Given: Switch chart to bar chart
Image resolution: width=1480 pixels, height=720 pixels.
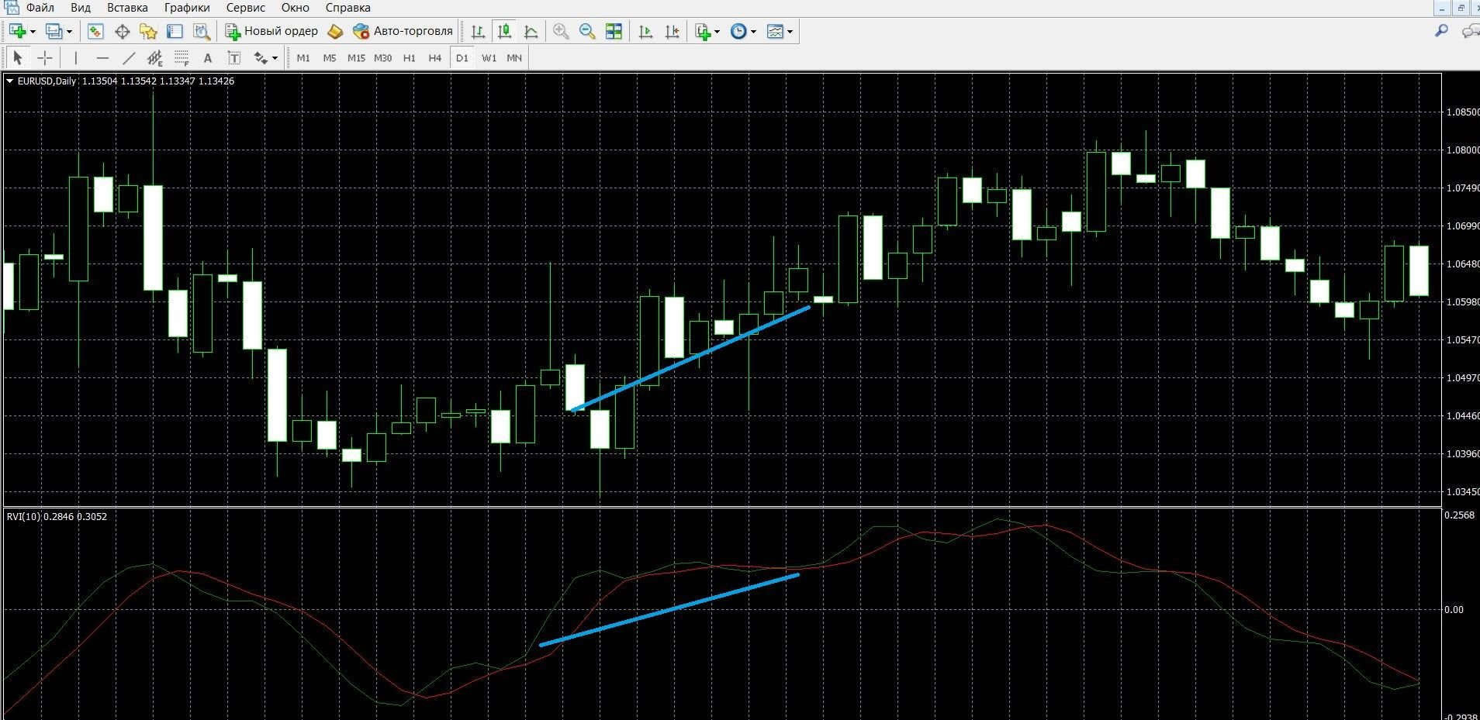Looking at the screenshot, I should coord(478,32).
